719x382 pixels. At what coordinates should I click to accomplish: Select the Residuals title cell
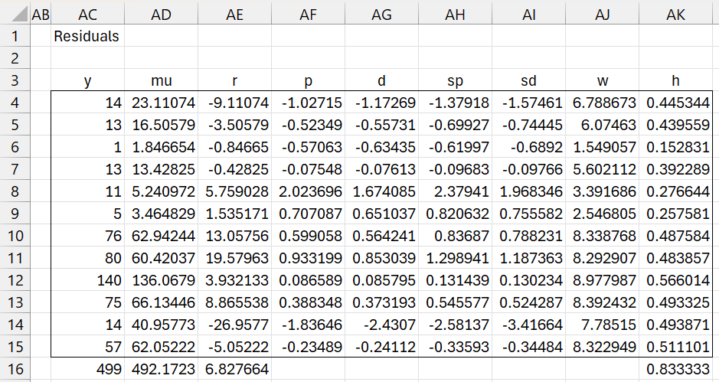point(87,36)
